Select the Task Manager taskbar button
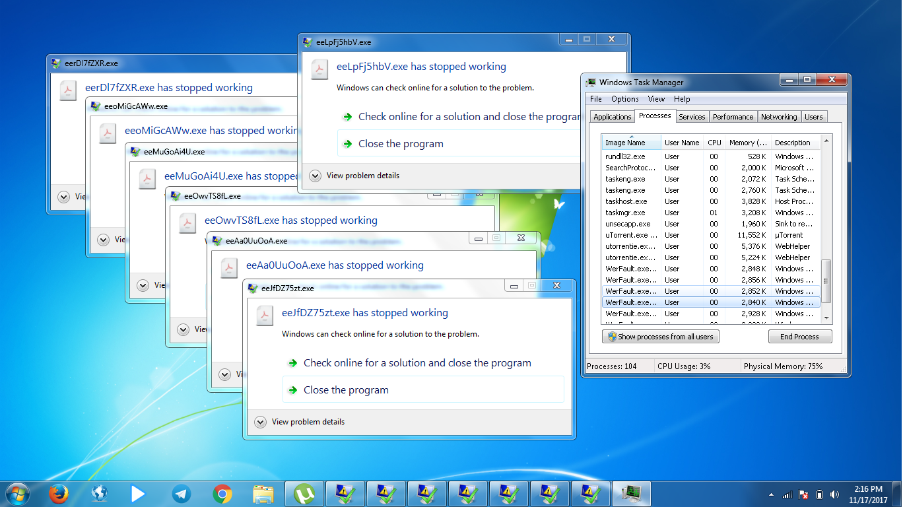903x507 pixels. (x=632, y=494)
